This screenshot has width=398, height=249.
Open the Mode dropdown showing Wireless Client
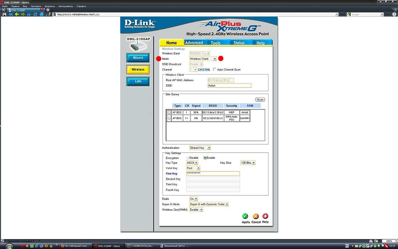coord(203,59)
